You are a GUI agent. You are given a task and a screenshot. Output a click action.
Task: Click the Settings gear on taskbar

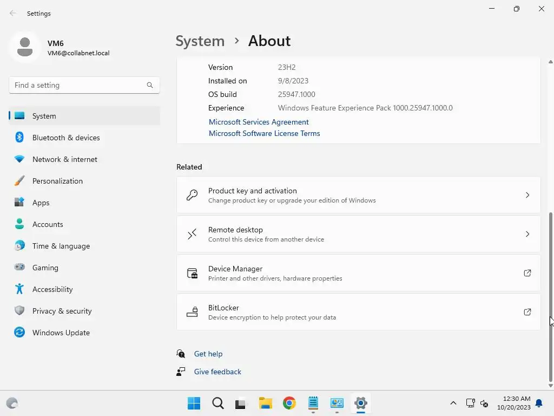coord(361,403)
